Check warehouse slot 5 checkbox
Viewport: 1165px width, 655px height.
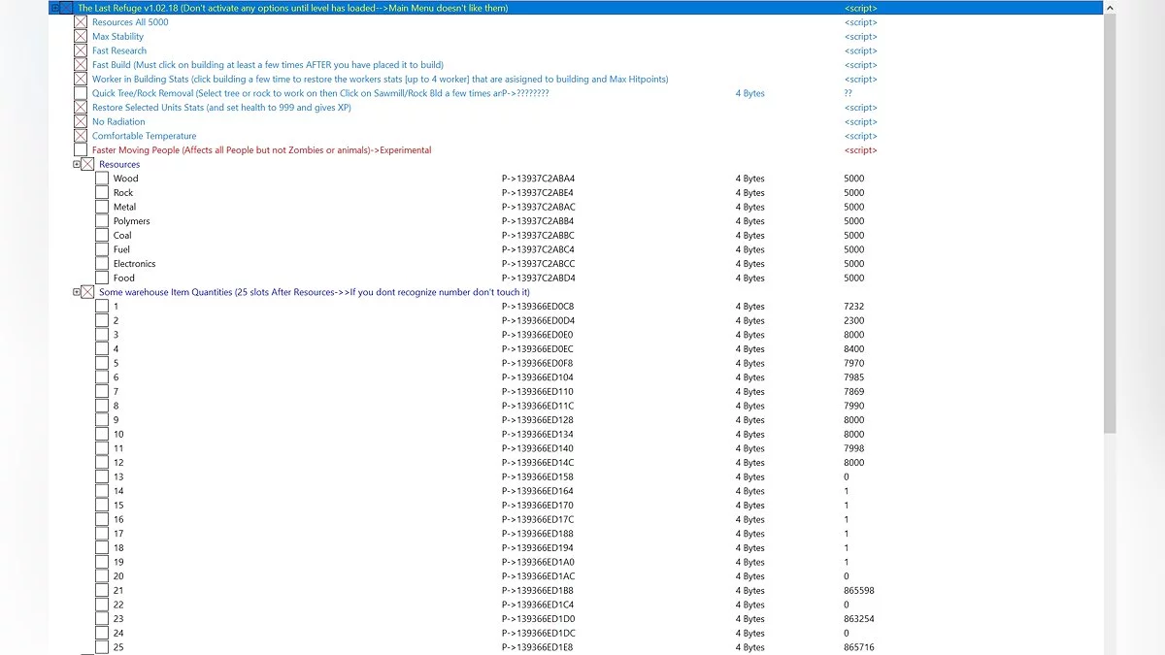pyautogui.click(x=102, y=363)
